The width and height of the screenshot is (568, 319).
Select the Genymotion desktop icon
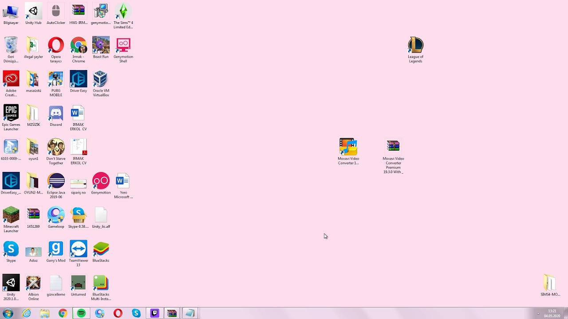pos(101,184)
